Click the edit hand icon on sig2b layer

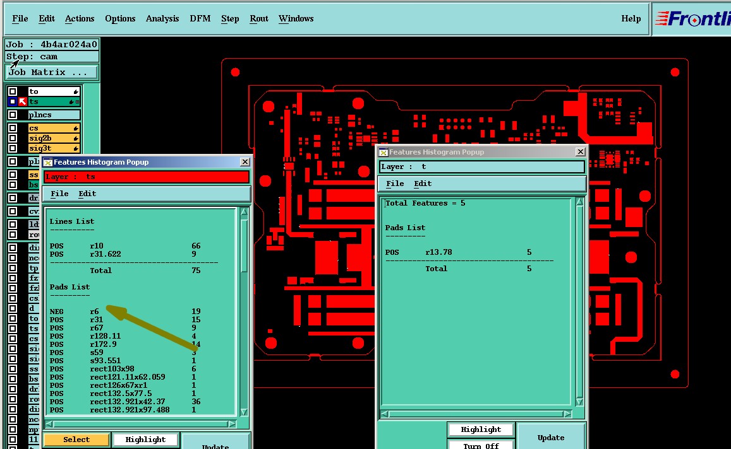click(75, 138)
